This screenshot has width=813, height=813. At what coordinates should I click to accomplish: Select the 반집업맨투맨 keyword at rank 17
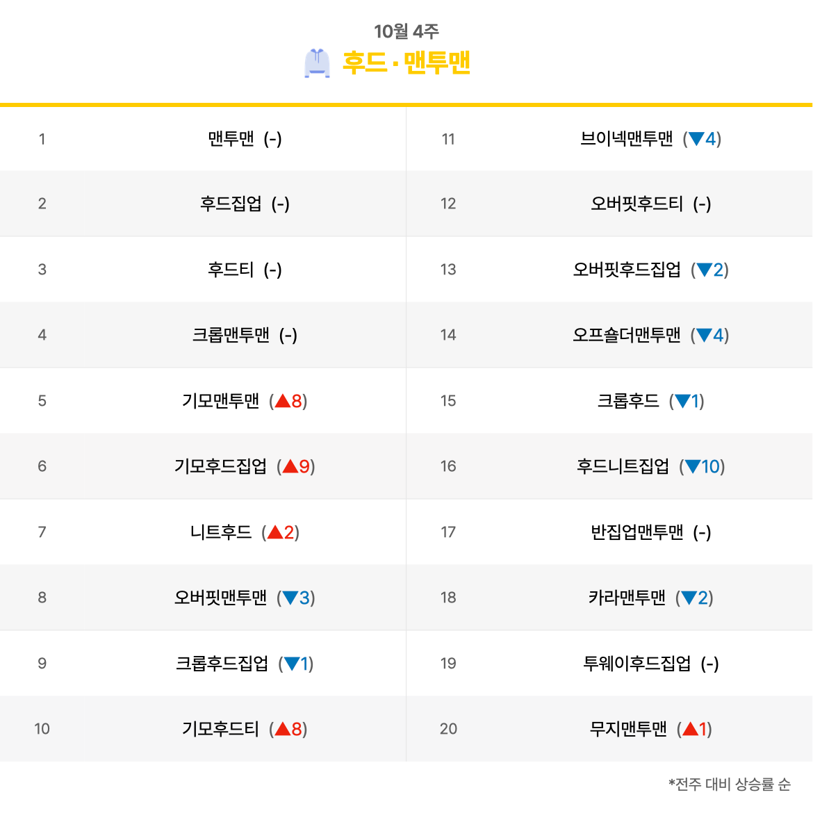point(637,532)
